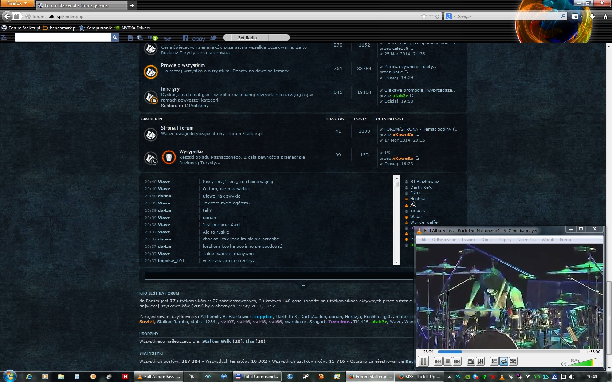This screenshot has height=382, width=612.
Task: Toggle VLC elapsed time display 23:04
Action: coord(428,352)
